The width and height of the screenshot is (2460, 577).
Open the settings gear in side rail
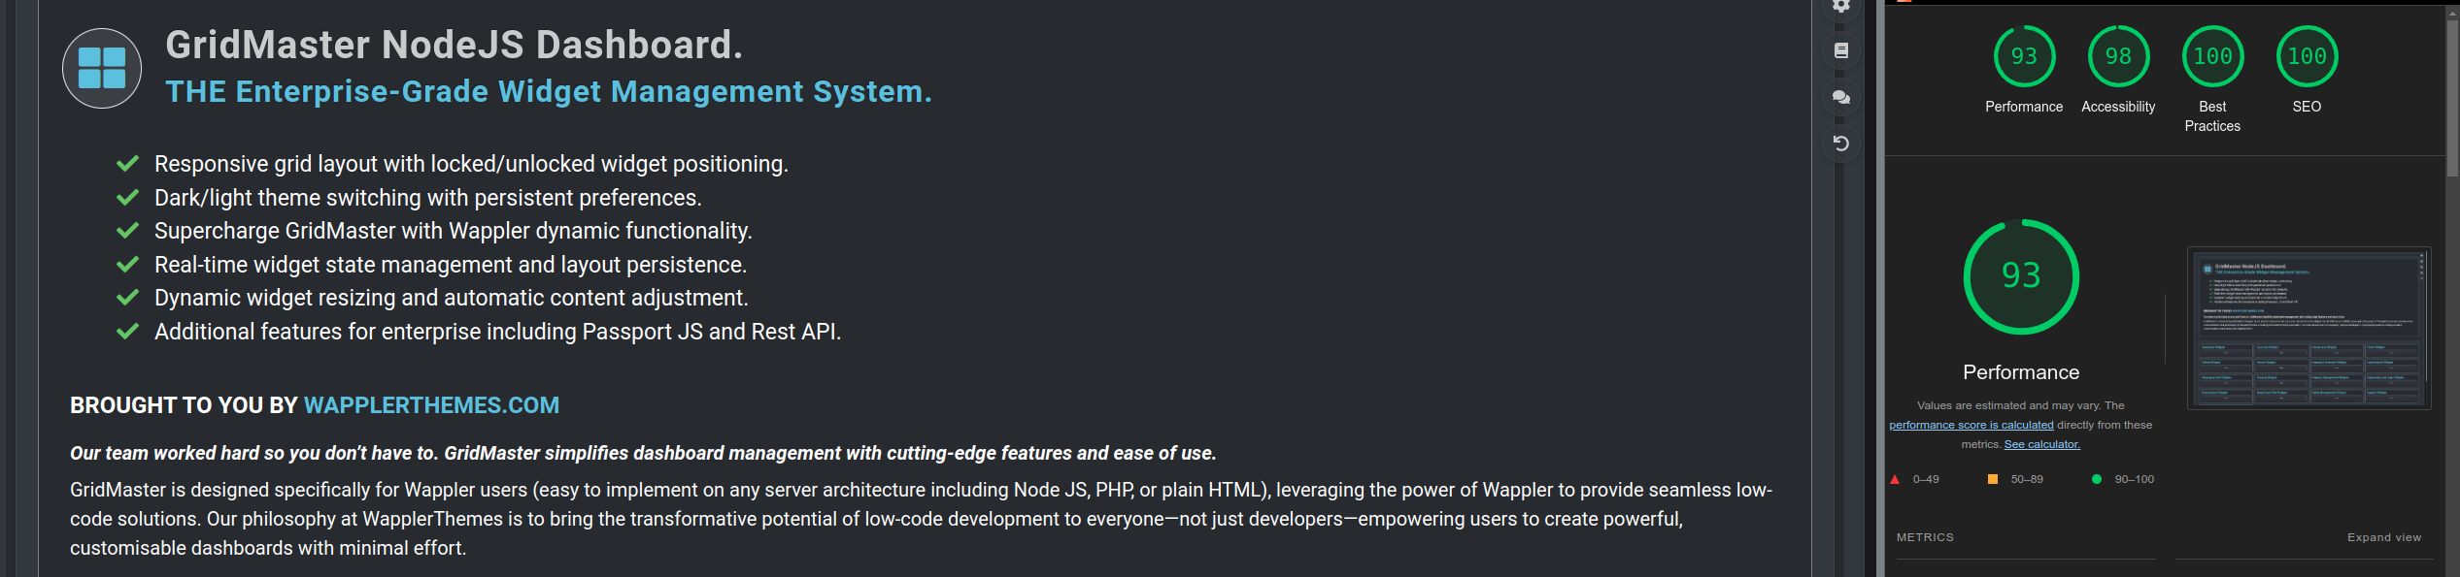(x=1840, y=6)
